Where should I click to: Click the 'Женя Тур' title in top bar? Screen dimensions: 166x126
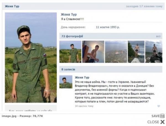pyautogui.click(x=12, y=6)
